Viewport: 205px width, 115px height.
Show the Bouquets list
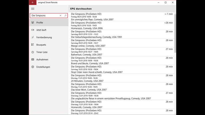tap(49, 45)
